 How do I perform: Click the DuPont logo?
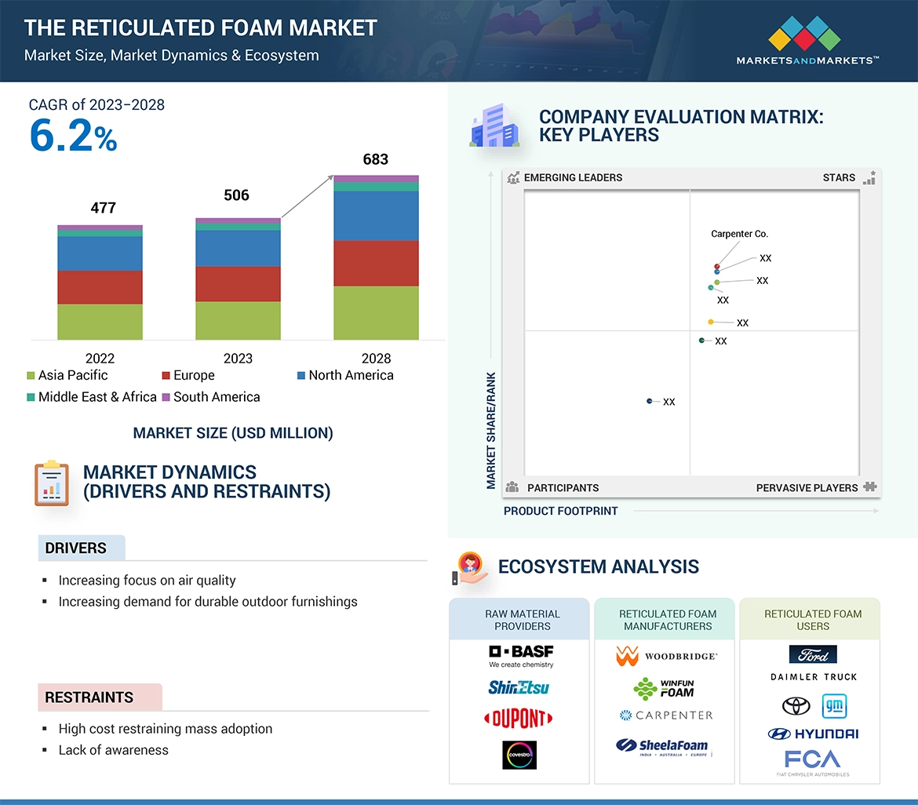[519, 718]
